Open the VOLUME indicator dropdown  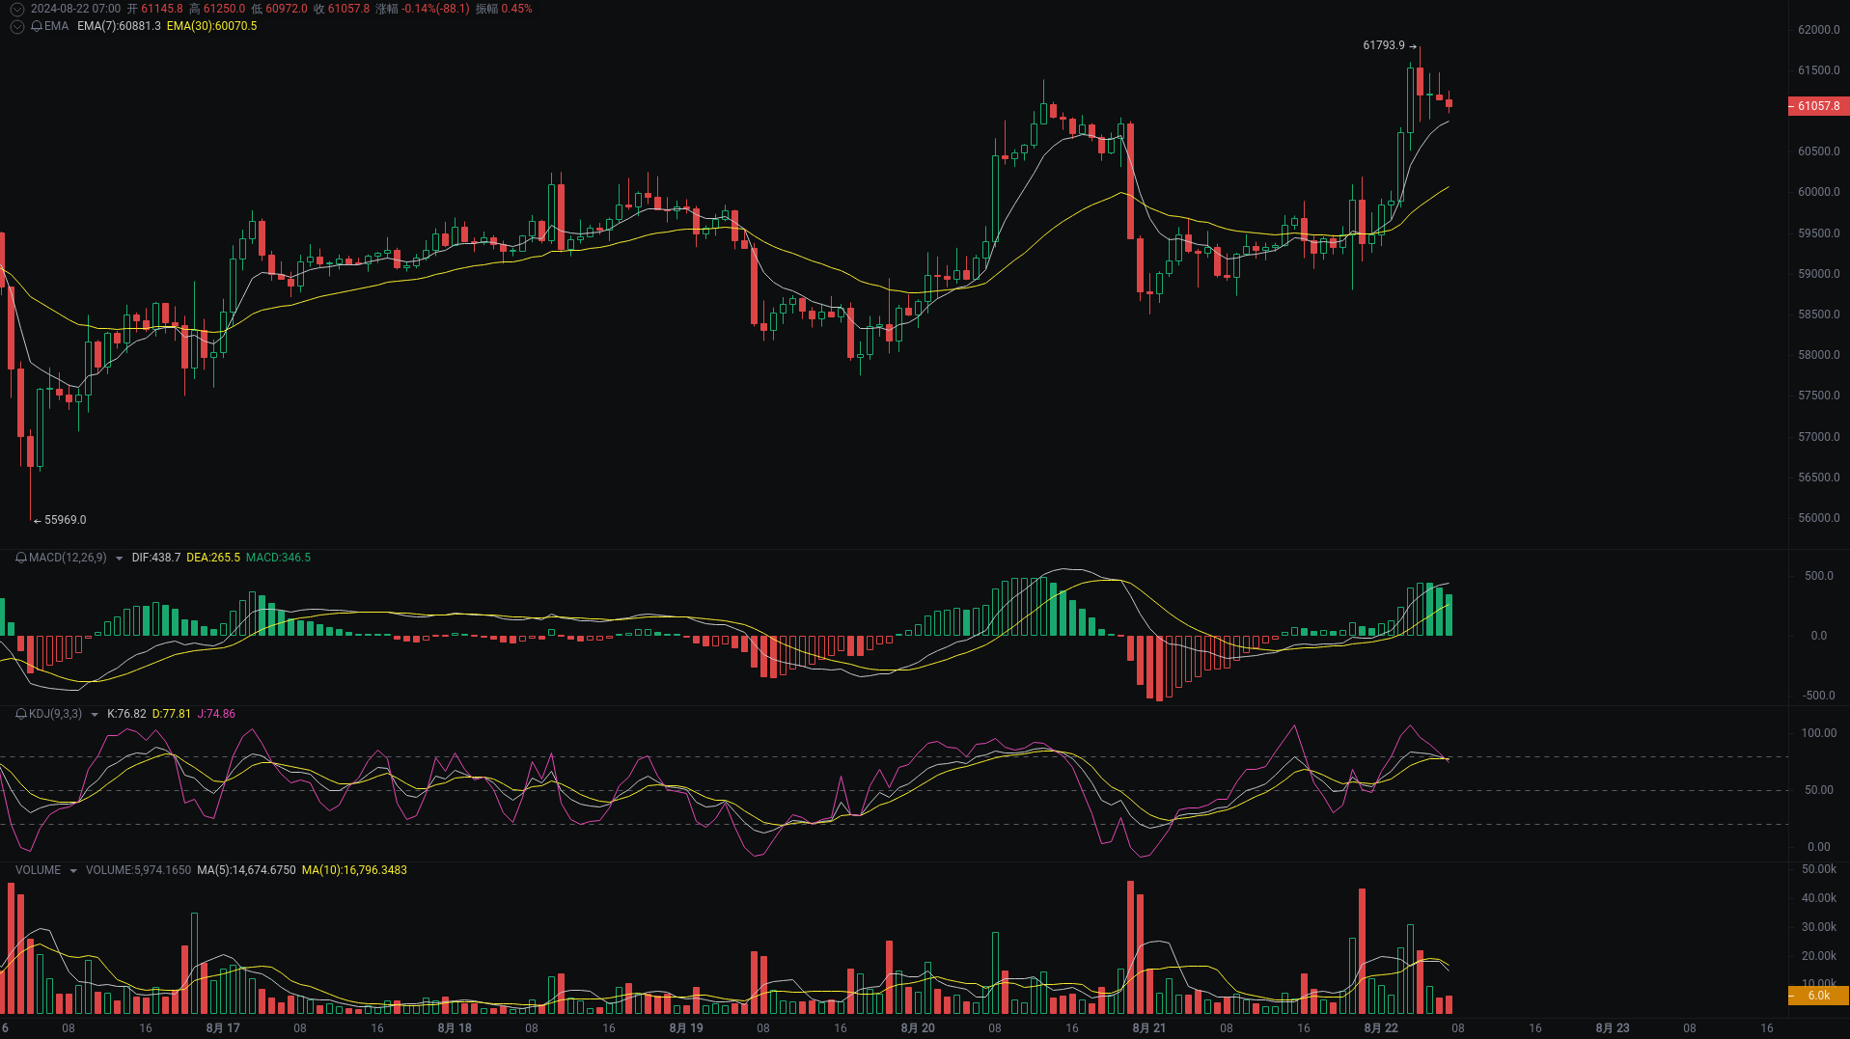(x=72, y=869)
